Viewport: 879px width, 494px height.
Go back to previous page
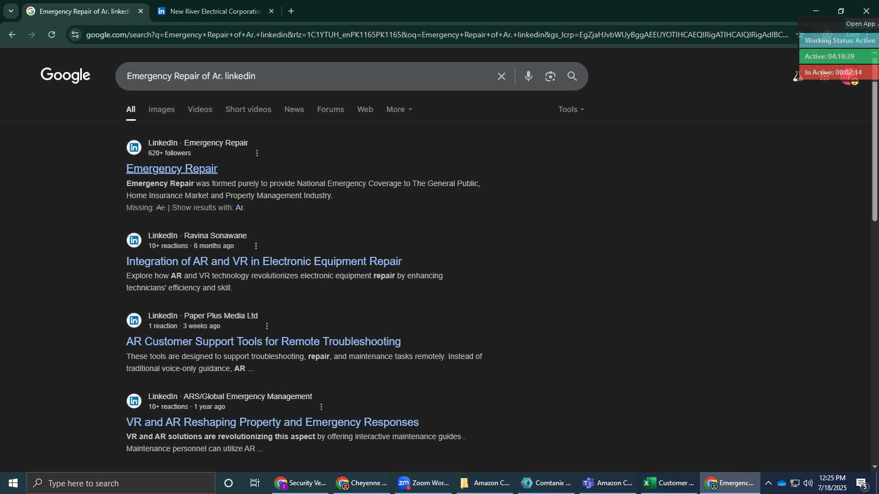click(12, 35)
